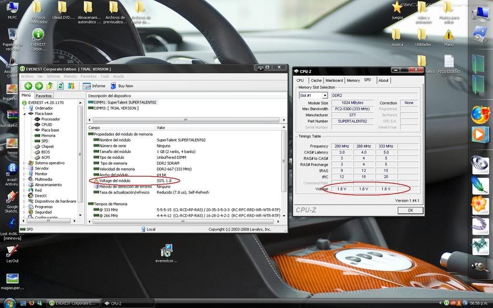Select CPUID tree item

coord(47,125)
